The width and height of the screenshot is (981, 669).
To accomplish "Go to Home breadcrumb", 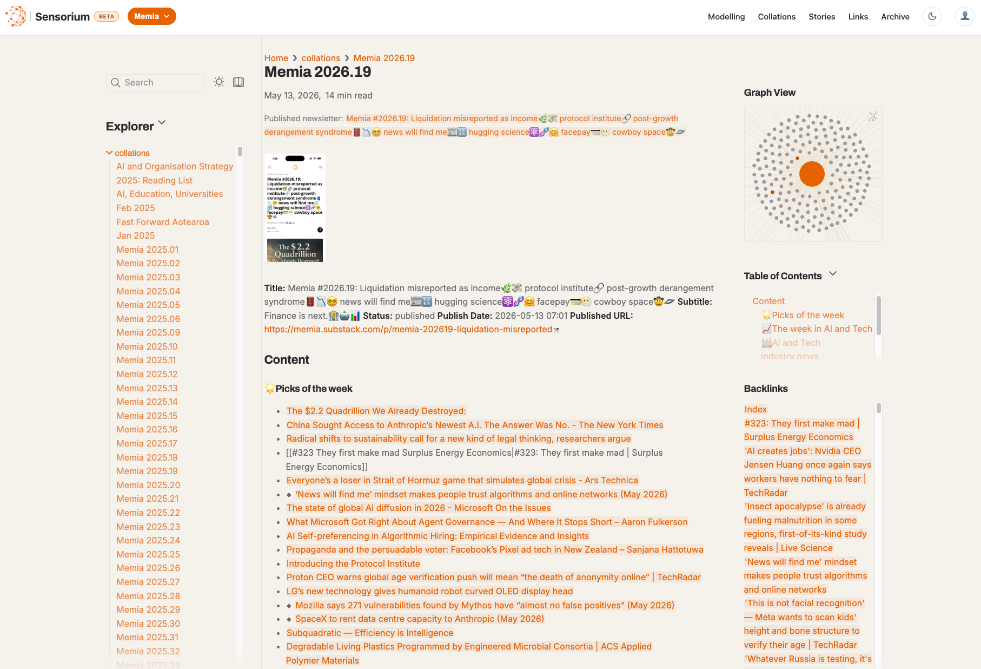I will pos(276,58).
